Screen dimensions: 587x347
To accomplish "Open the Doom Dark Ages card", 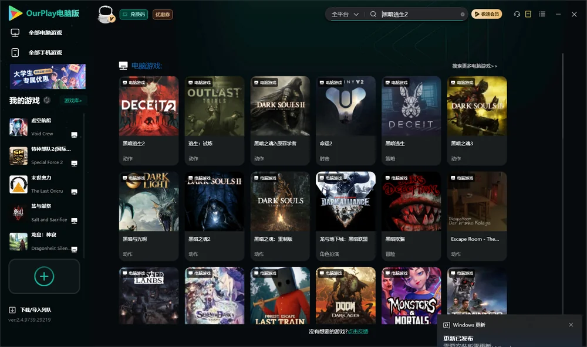I will point(346,295).
